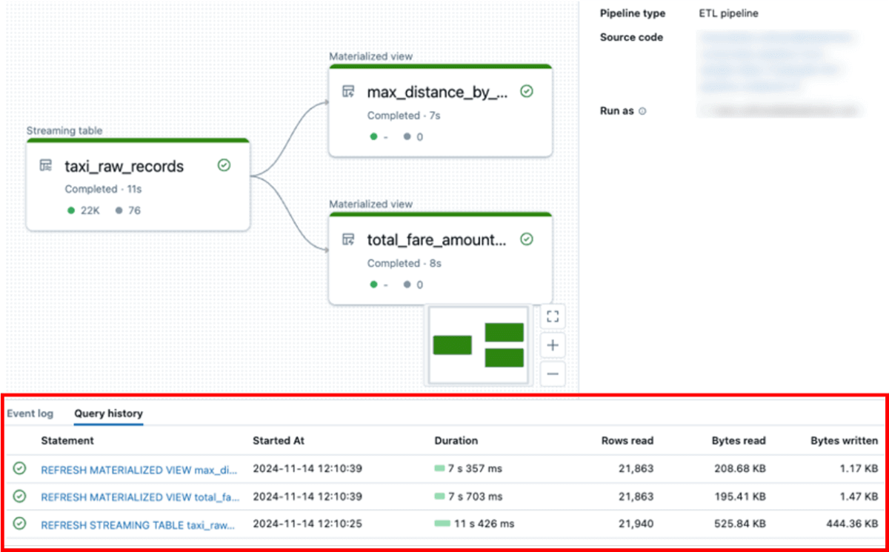Viewport: 889px width, 552px height.
Task: Click the total_fare_amount completed check icon
Action: point(527,239)
